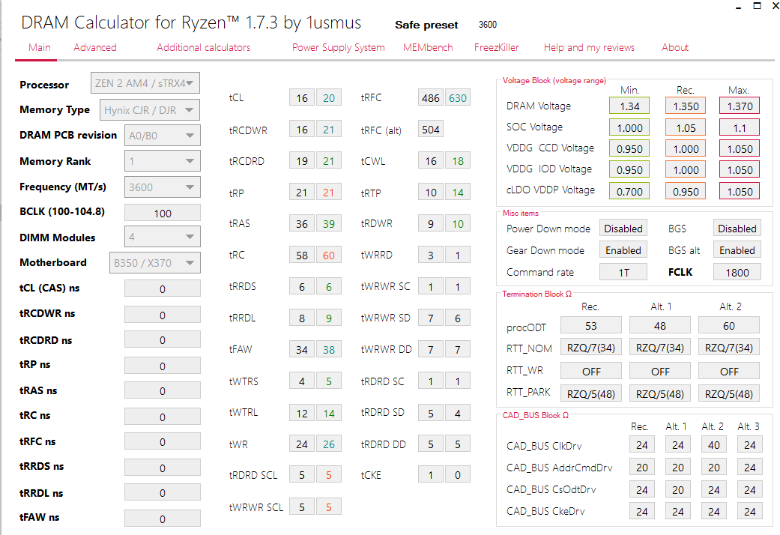Expand the Memory Rank dropdown
The height and width of the screenshot is (535, 780).
(x=162, y=161)
